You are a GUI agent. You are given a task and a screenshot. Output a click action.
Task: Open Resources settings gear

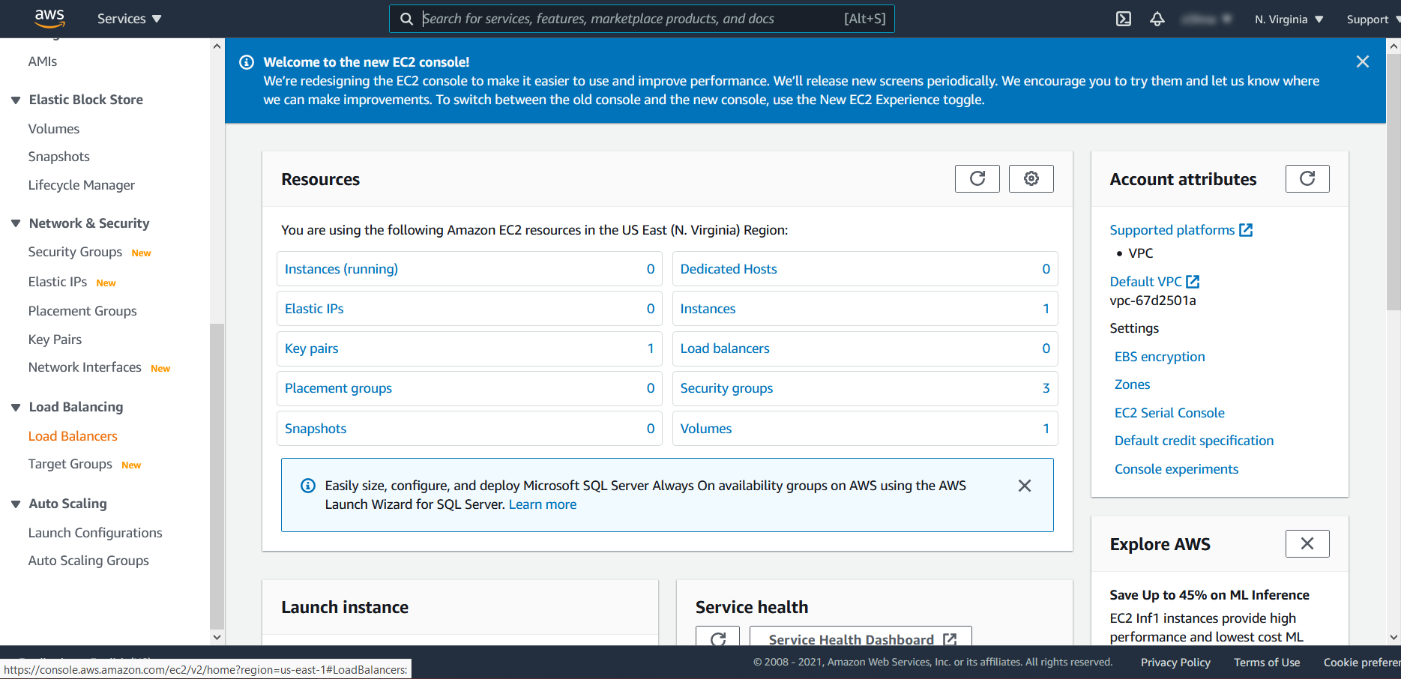coord(1031,178)
